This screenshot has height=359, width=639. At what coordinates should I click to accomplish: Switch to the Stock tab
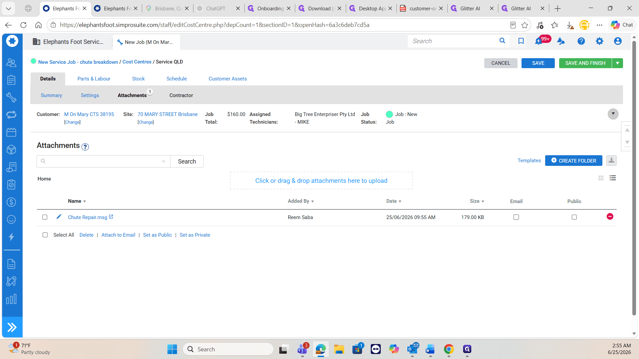(x=138, y=79)
